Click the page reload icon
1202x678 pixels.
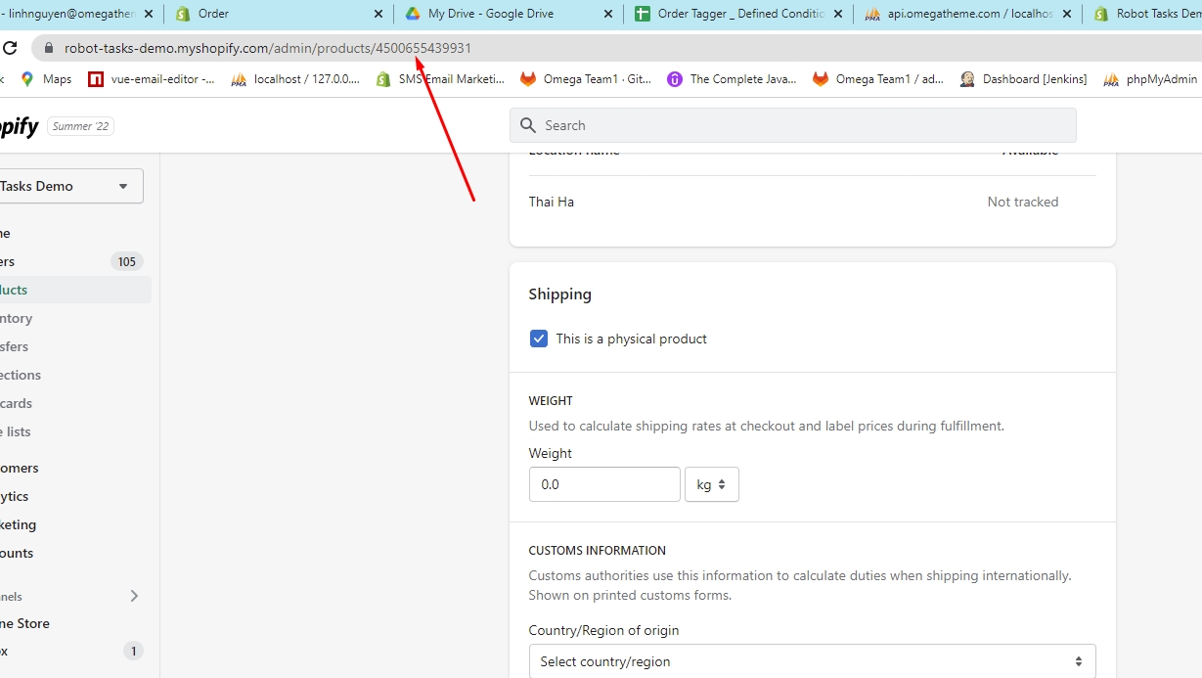coord(10,48)
